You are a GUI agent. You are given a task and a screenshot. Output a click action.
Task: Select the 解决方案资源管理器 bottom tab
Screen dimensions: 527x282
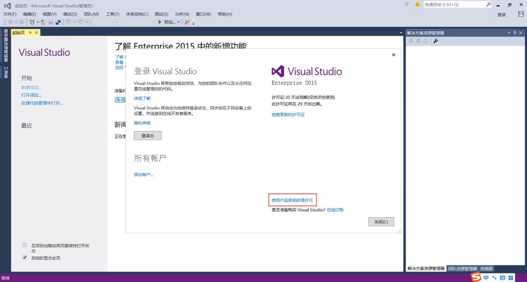(x=426, y=269)
